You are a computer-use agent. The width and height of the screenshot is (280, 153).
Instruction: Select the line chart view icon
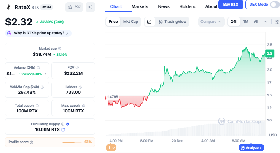pos(150,22)
